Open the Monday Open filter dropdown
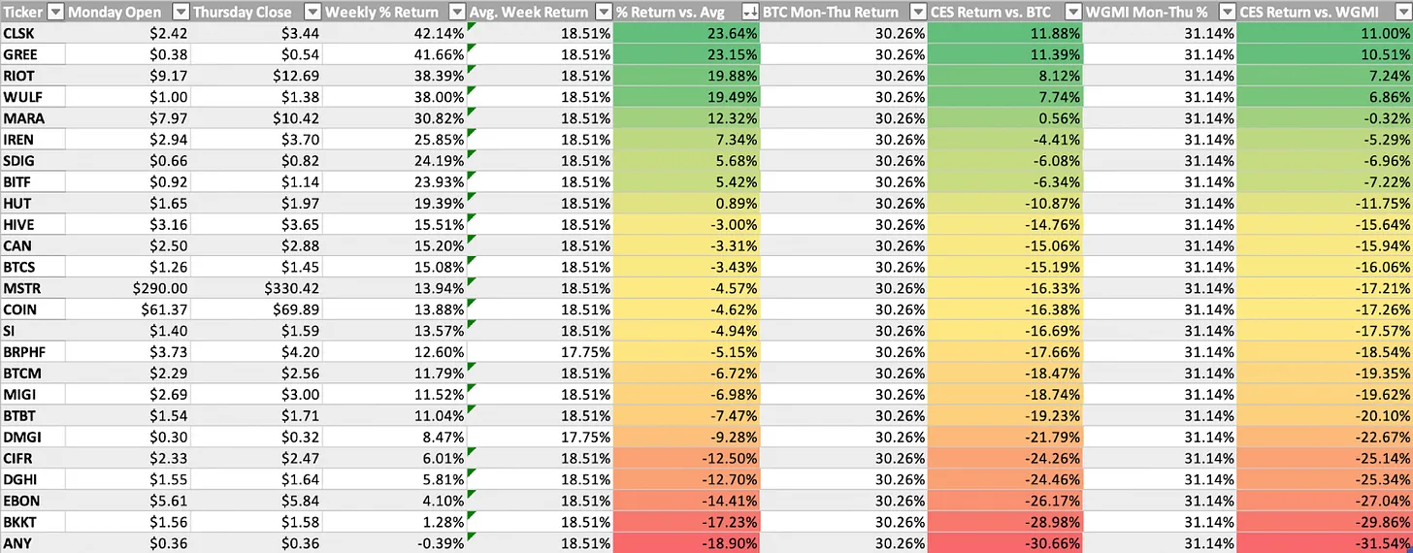Screen dimensions: 1413x553 pyautogui.click(x=181, y=12)
